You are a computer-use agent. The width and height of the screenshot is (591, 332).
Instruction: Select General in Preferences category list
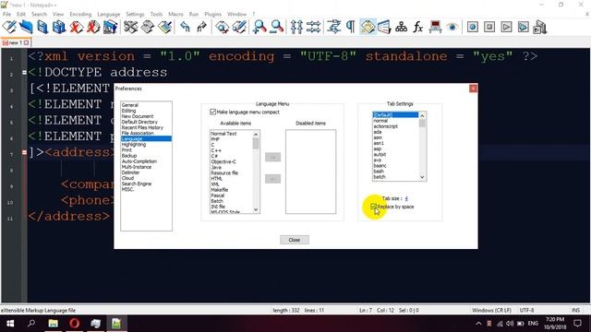(129, 105)
